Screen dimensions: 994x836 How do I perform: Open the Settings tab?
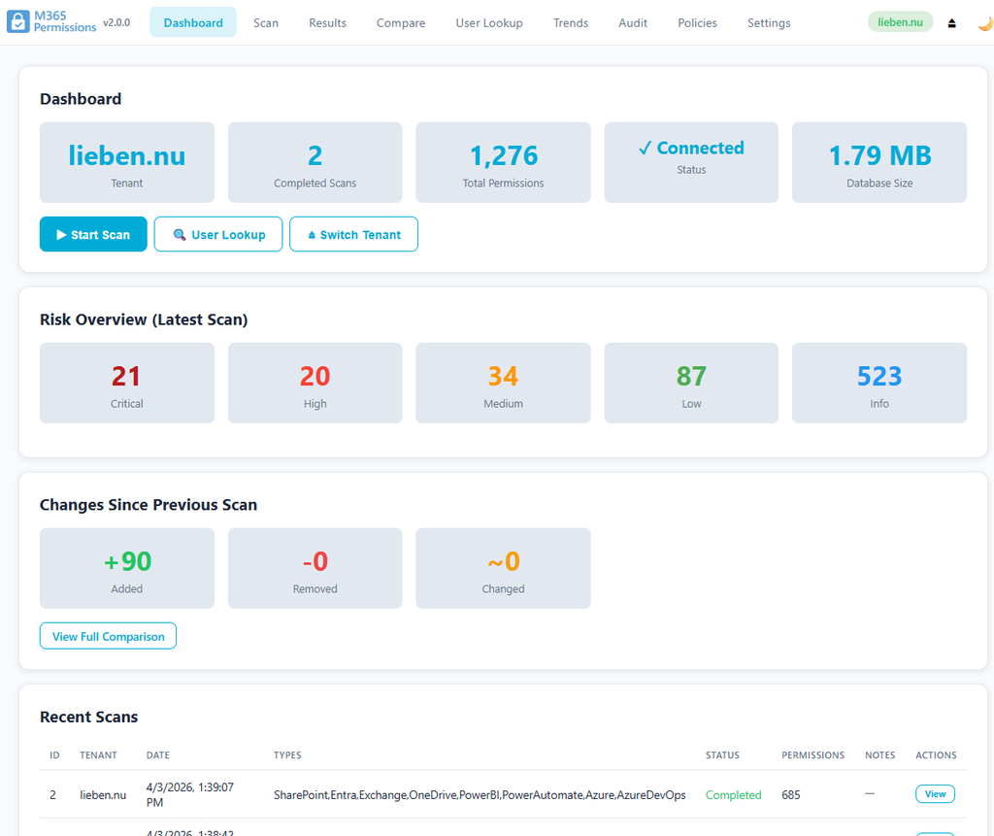[x=769, y=22]
